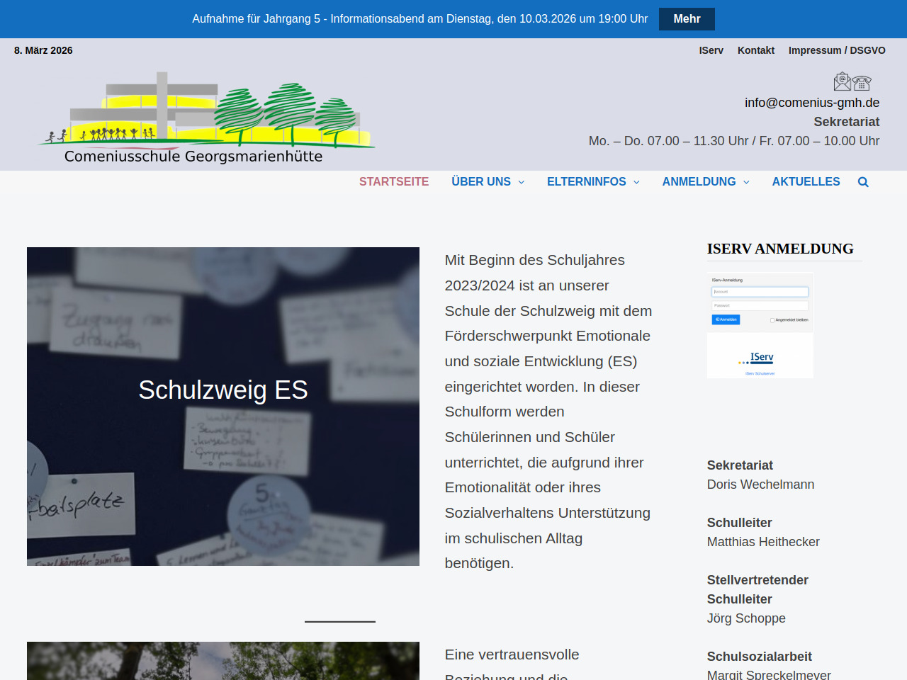Expand the Elterninfos submenu chevron
This screenshot has width=907, height=680.
(x=636, y=182)
